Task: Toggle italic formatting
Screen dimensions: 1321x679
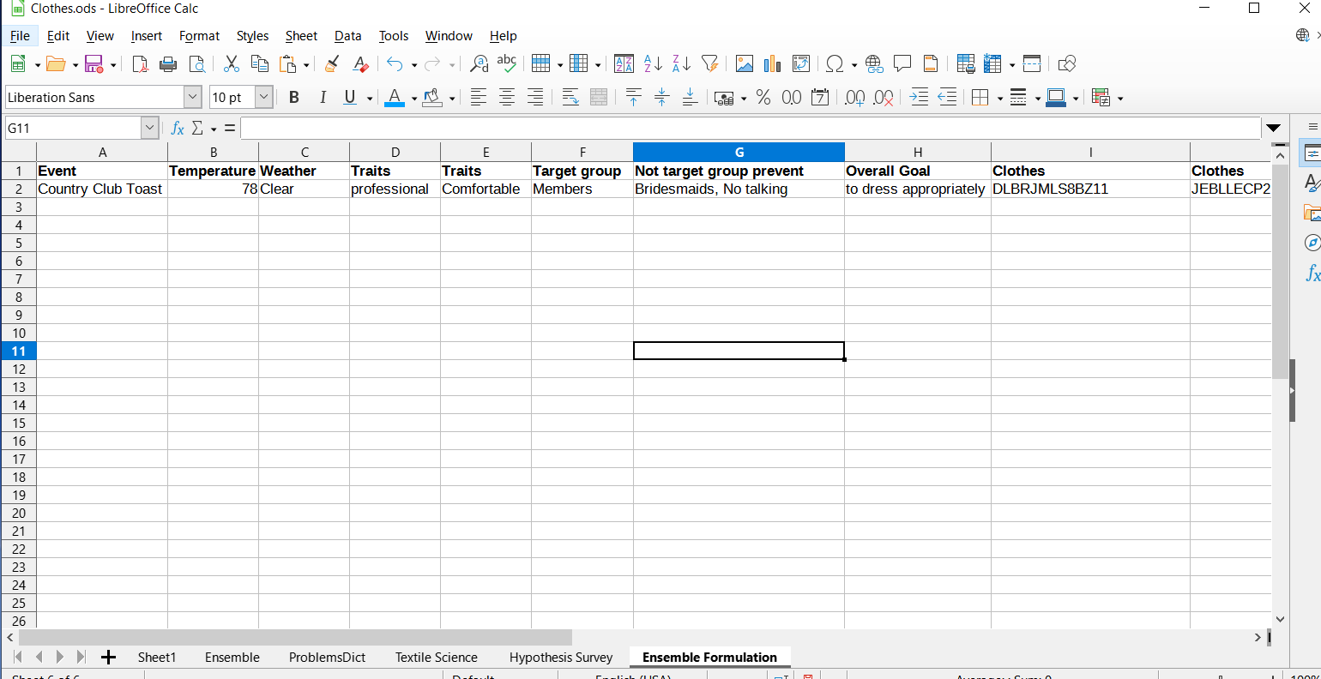Action: (x=323, y=98)
